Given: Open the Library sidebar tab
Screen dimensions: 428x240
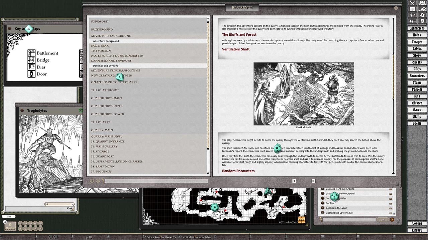Looking at the screenshot, I should pyautogui.click(x=417, y=230).
